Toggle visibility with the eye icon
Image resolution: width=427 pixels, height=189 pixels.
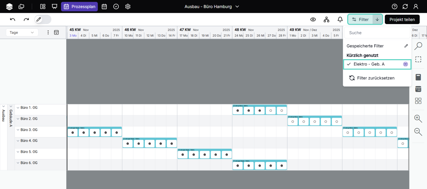(313, 19)
